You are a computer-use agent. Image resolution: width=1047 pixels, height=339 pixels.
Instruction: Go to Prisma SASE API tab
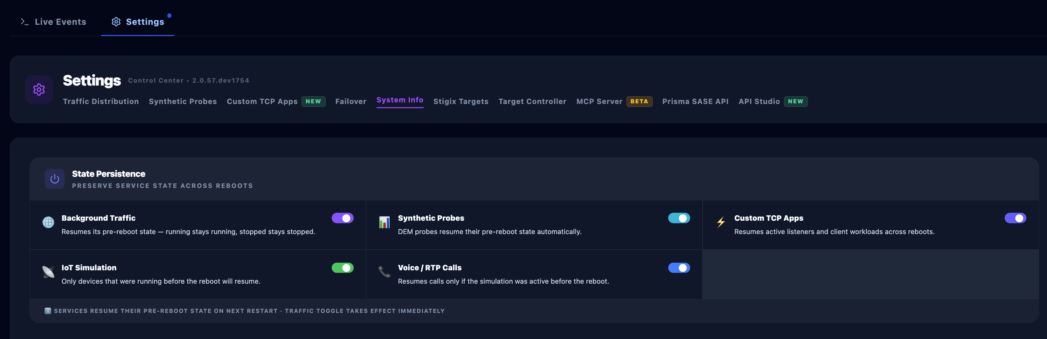tap(696, 102)
